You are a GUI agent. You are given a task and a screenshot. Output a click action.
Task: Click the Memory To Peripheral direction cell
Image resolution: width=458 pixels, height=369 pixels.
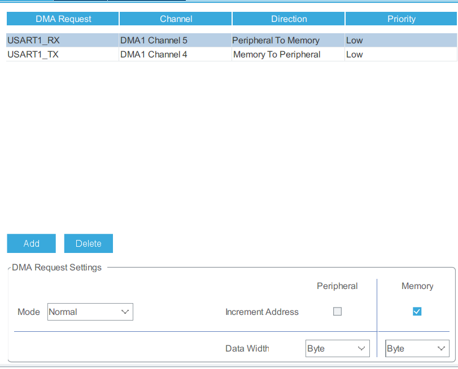pos(277,55)
